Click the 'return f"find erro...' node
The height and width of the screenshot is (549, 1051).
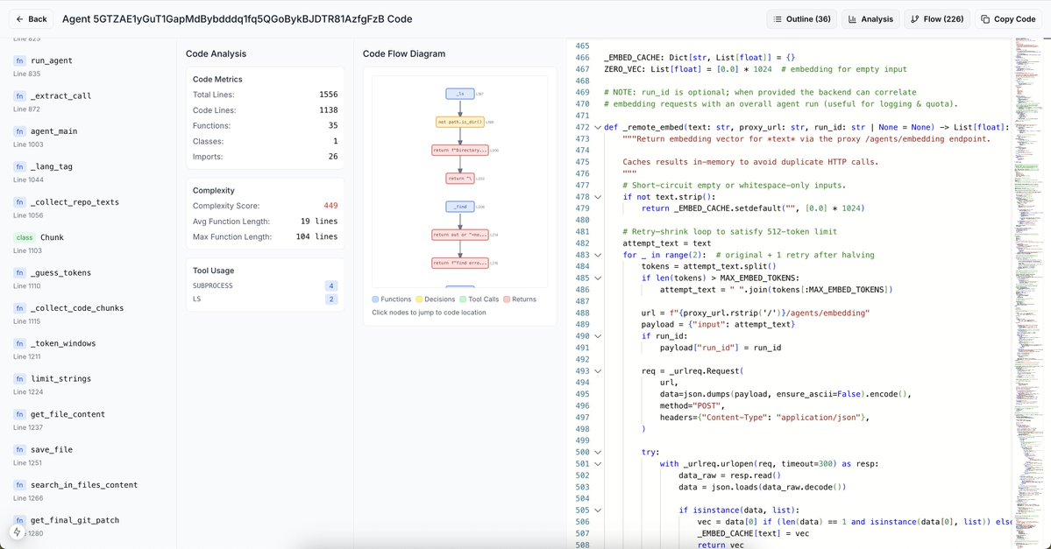click(460, 264)
